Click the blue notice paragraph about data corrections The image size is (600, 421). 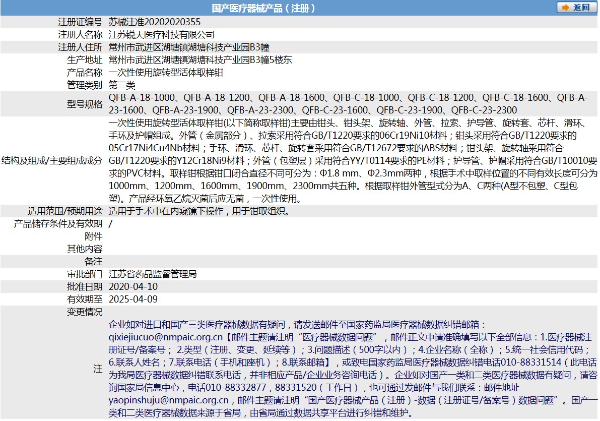[x=353, y=369]
